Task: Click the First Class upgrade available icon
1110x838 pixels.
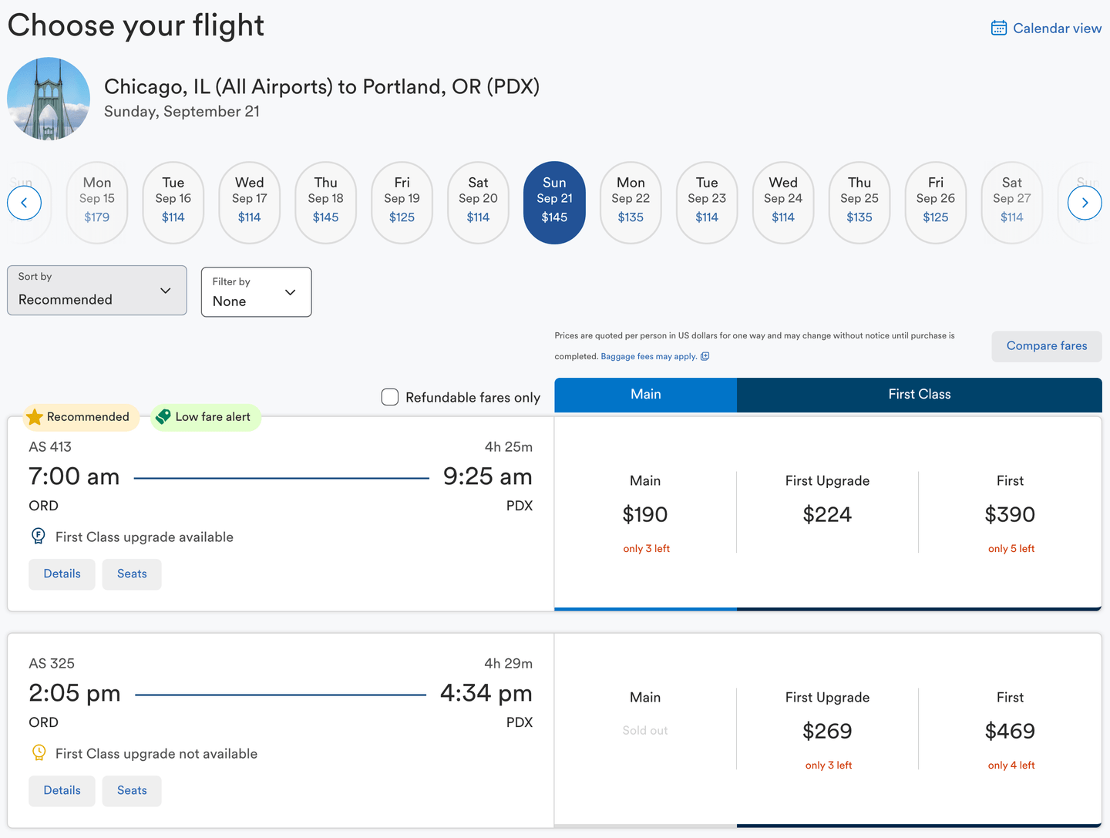Action: pos(38,536)
